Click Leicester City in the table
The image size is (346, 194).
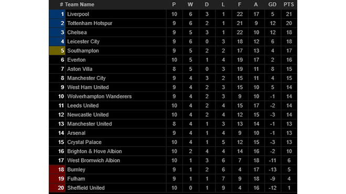[x=83, y=42]
